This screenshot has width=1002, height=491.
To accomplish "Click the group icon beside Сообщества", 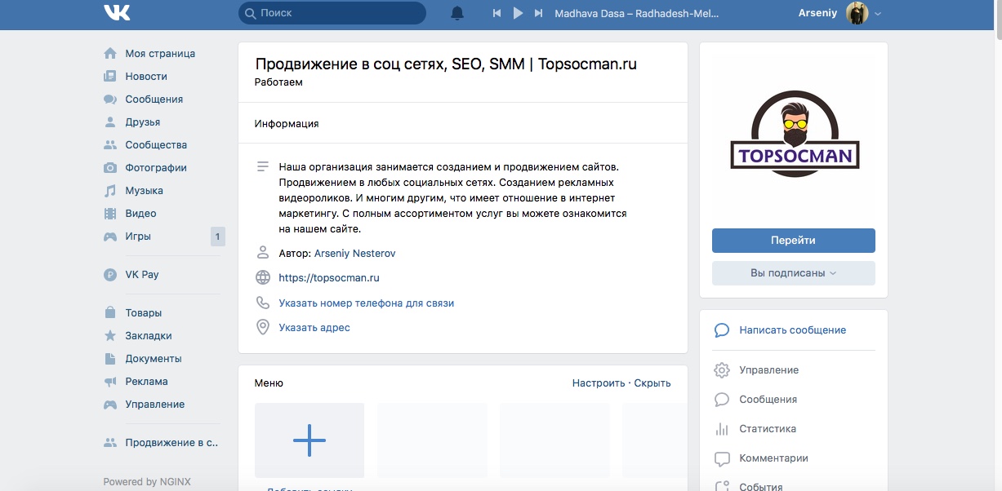I will tap(110, 144).
